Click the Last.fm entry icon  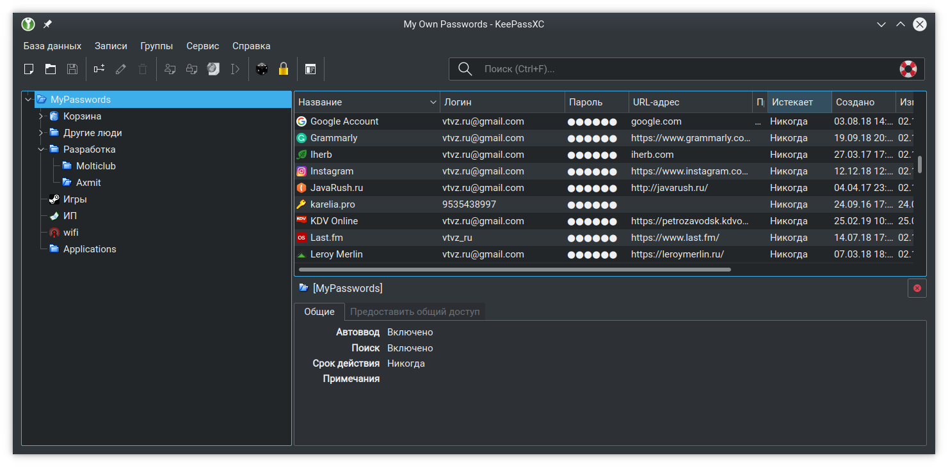coord(301,238)
